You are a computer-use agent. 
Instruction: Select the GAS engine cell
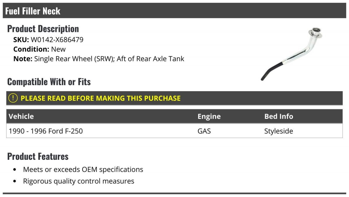204,131
